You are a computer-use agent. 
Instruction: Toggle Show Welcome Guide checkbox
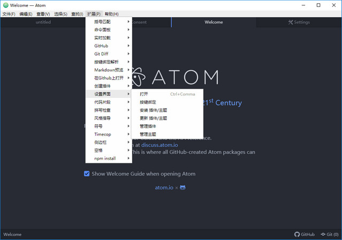pyautogui.click(x=87, y=174)
